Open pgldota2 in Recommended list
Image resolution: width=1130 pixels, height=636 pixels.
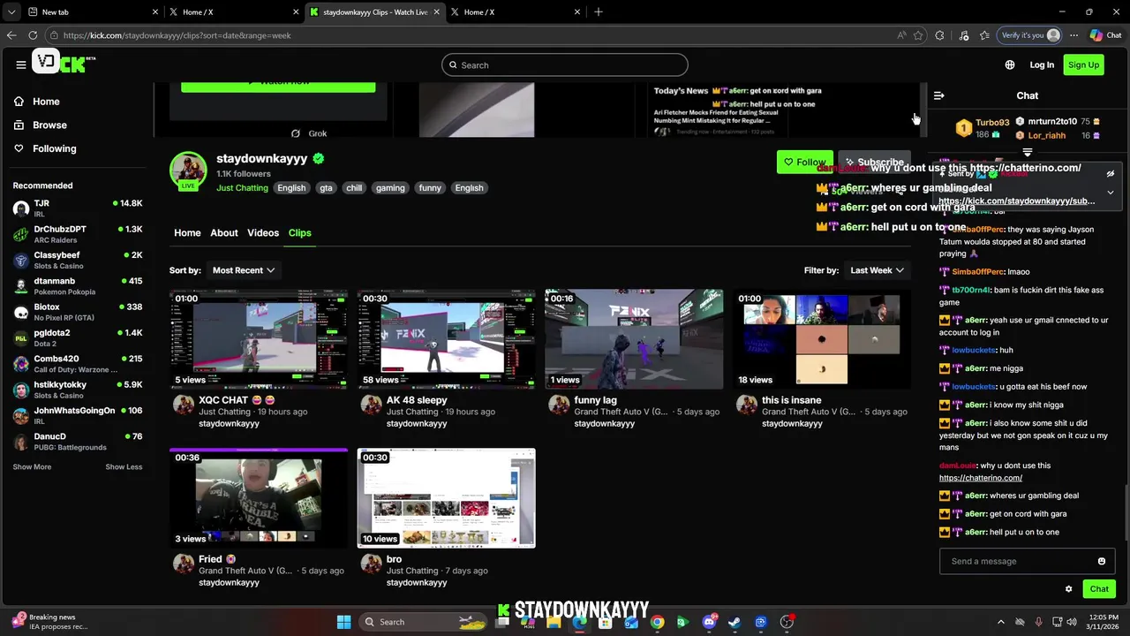point(78,337)
